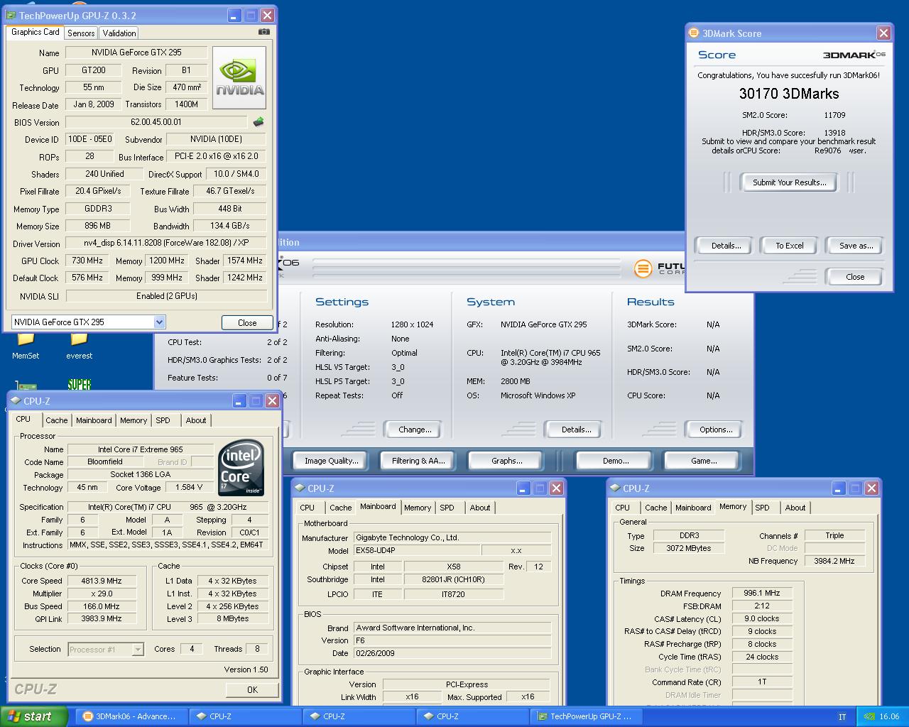Click the IT language indicator in taskbar
909x727 pixels.
[x=842, y=716]
